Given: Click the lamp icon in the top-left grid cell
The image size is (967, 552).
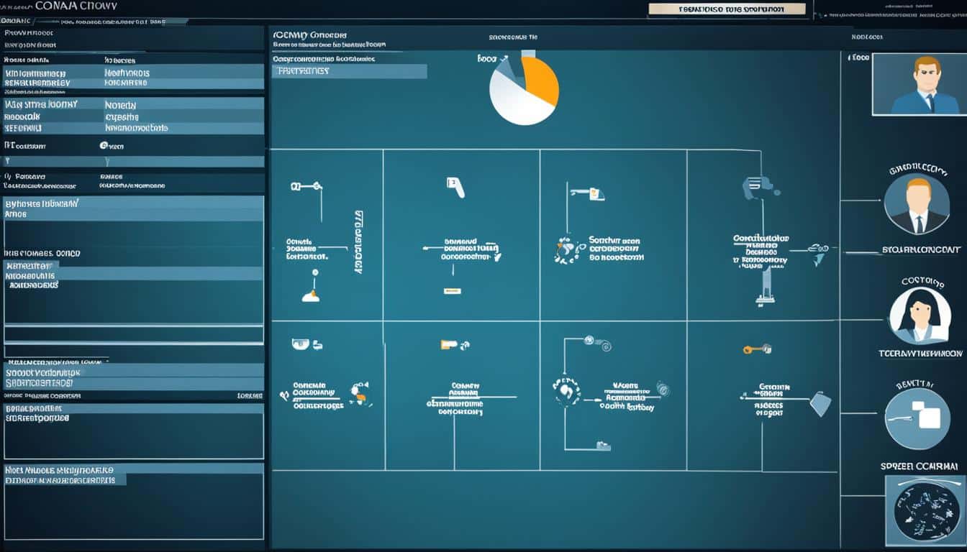Looking at the screenshot, I should (x=311, y=295).
